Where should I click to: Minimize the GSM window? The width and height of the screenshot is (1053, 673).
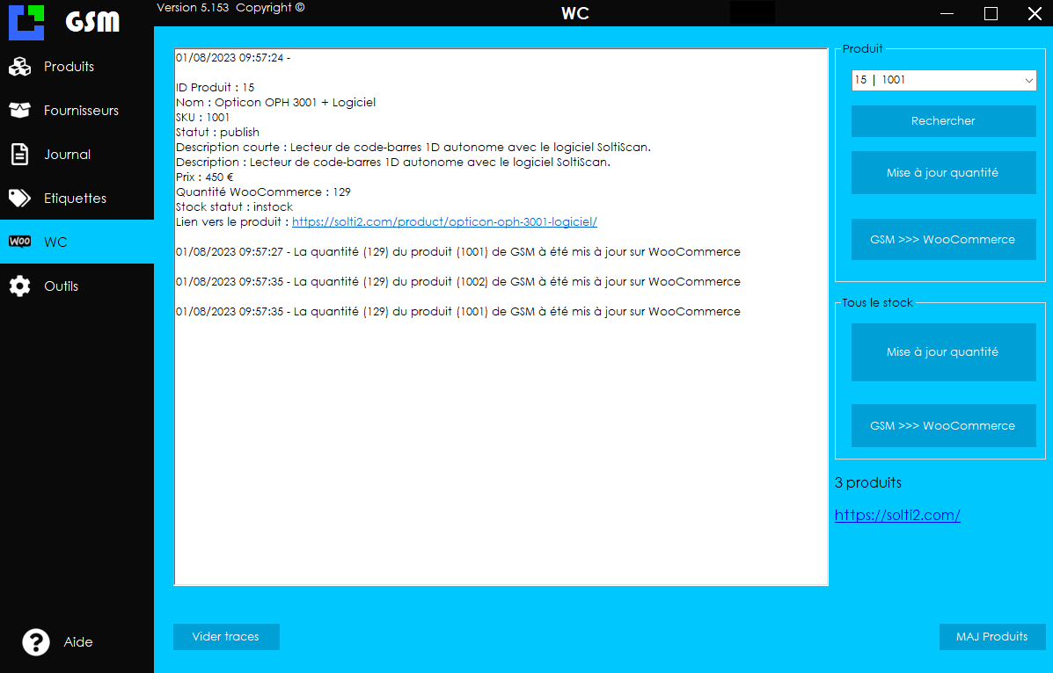point(947,13)
